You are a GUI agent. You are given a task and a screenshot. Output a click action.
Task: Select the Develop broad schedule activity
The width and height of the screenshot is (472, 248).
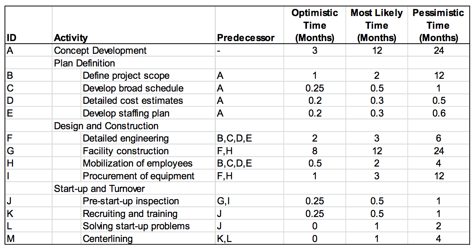coord(133,89)
